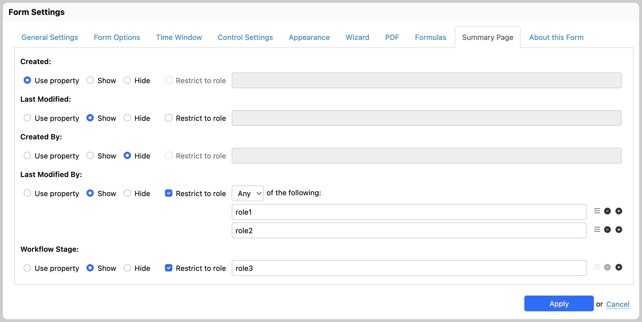The height and width of the screenshot is (322, 642).
Task: Cancel changes via the Cancel link
Action: click(618, 304)
